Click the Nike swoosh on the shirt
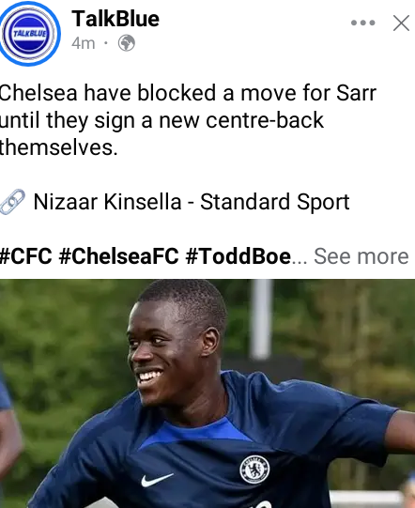Screen dimensions: 415x508 [157, 480]
